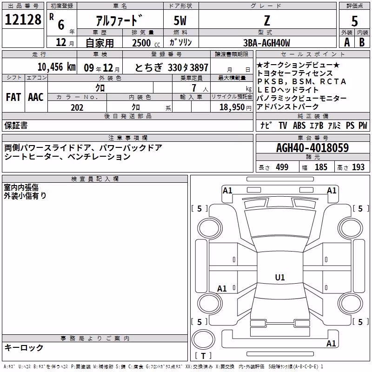The height and width of the screenshot is (372, 372).
Task: Click the キーロック office notice
Action: (24, 347)
